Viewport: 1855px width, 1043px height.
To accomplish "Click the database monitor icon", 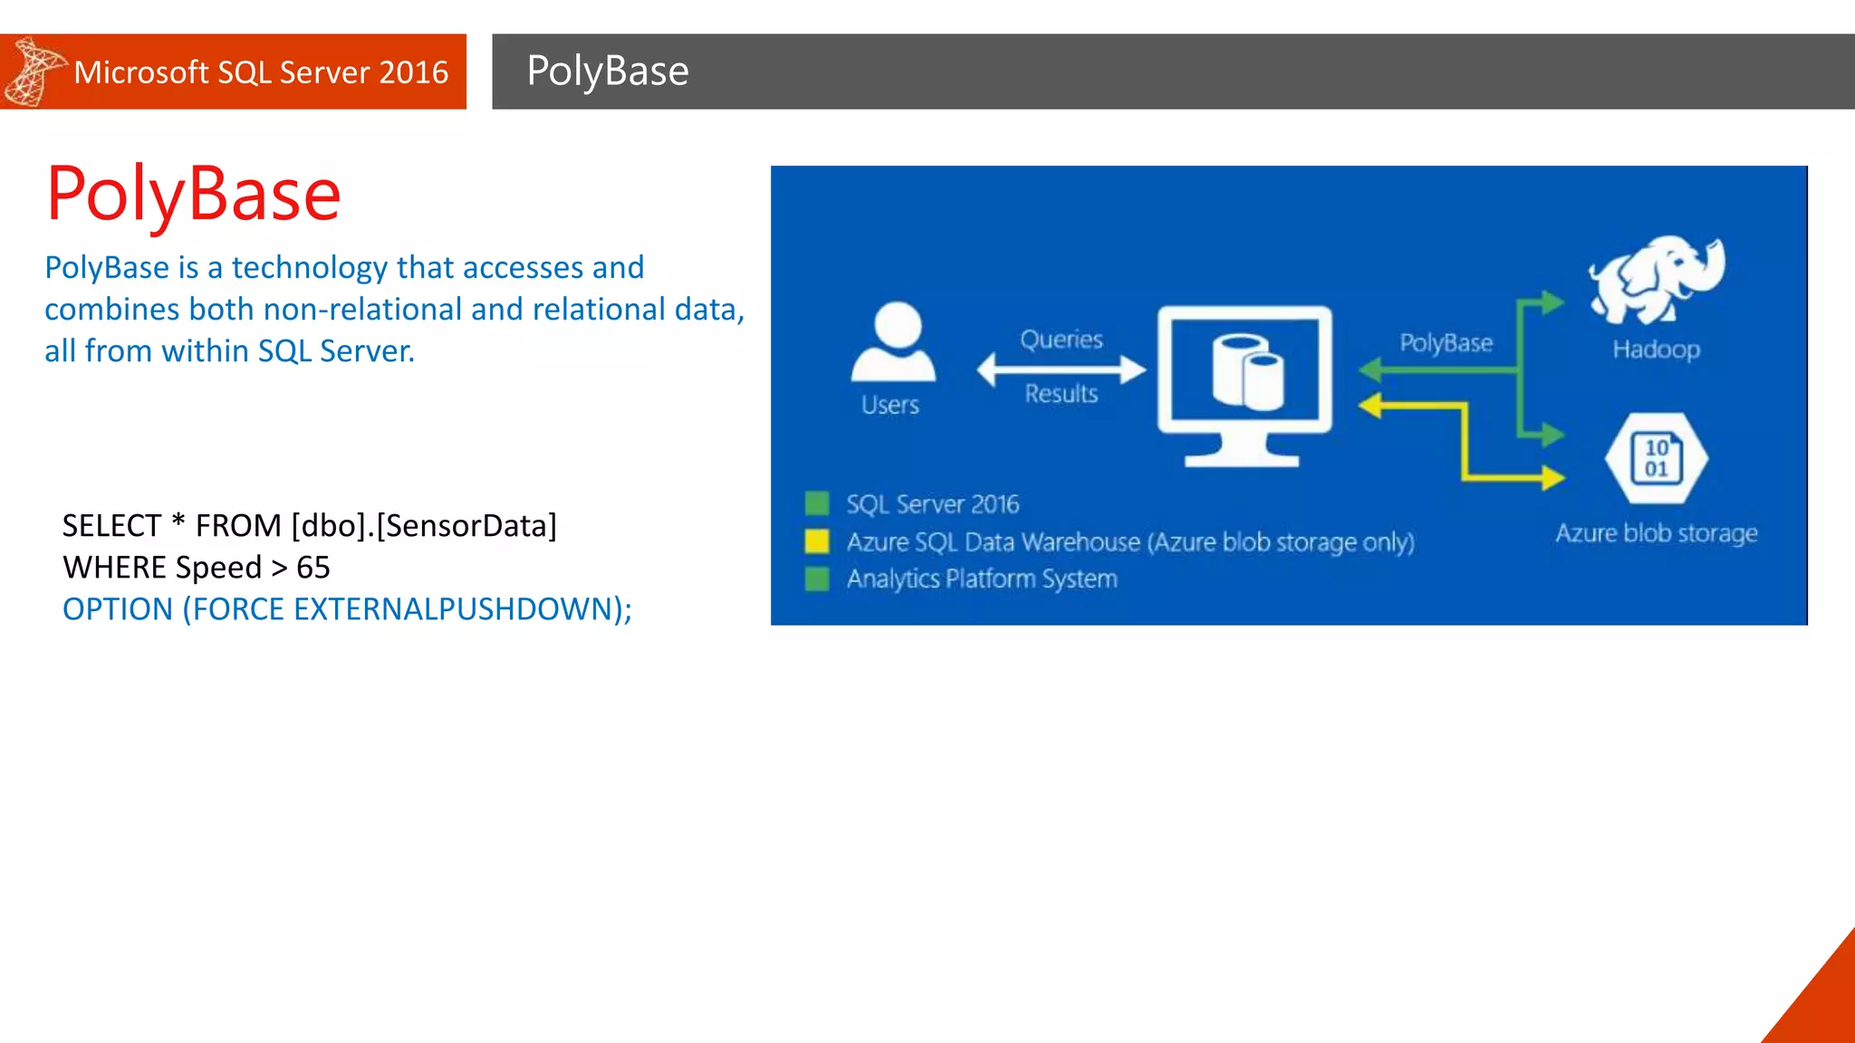I will [x=1245, y=387].
